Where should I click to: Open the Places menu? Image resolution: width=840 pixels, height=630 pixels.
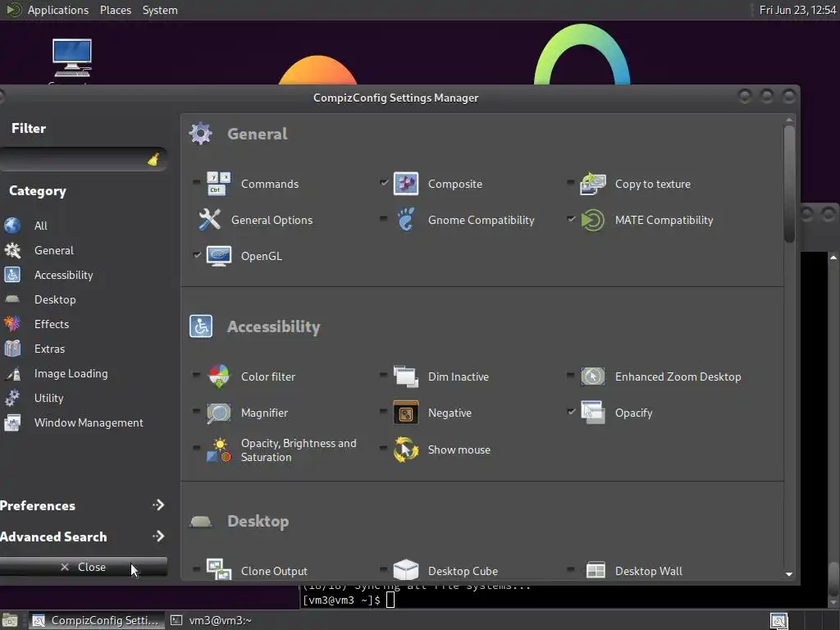point(115,10)
